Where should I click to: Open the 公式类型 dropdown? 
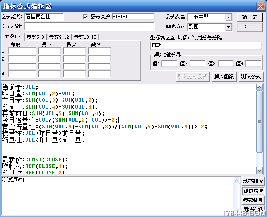click(x=229, y=17)
